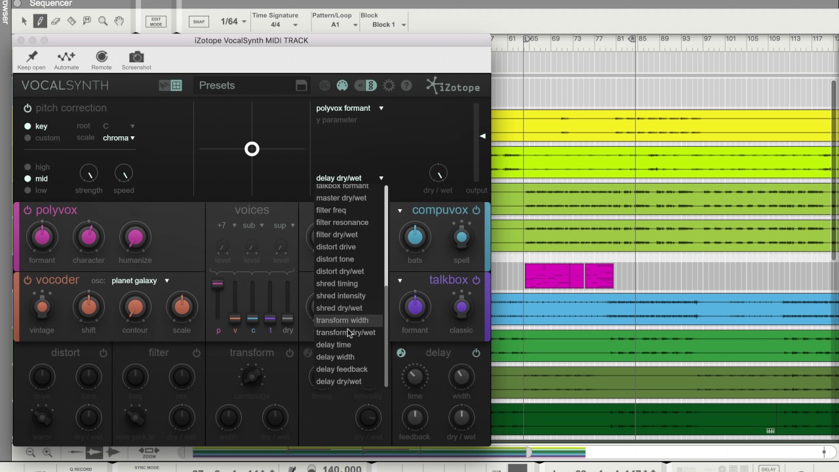The height and width of the screenshot is (472, 839).
Task: Open the polyvox formant x parameter dropdown
Action: 349,108
